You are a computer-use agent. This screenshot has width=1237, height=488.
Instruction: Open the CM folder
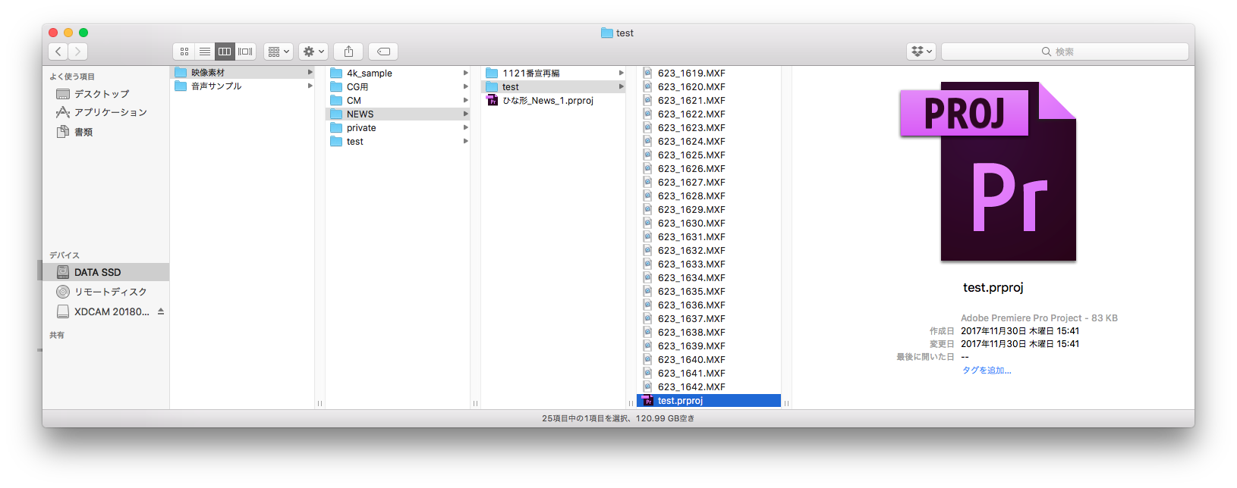tap(398, 101)
